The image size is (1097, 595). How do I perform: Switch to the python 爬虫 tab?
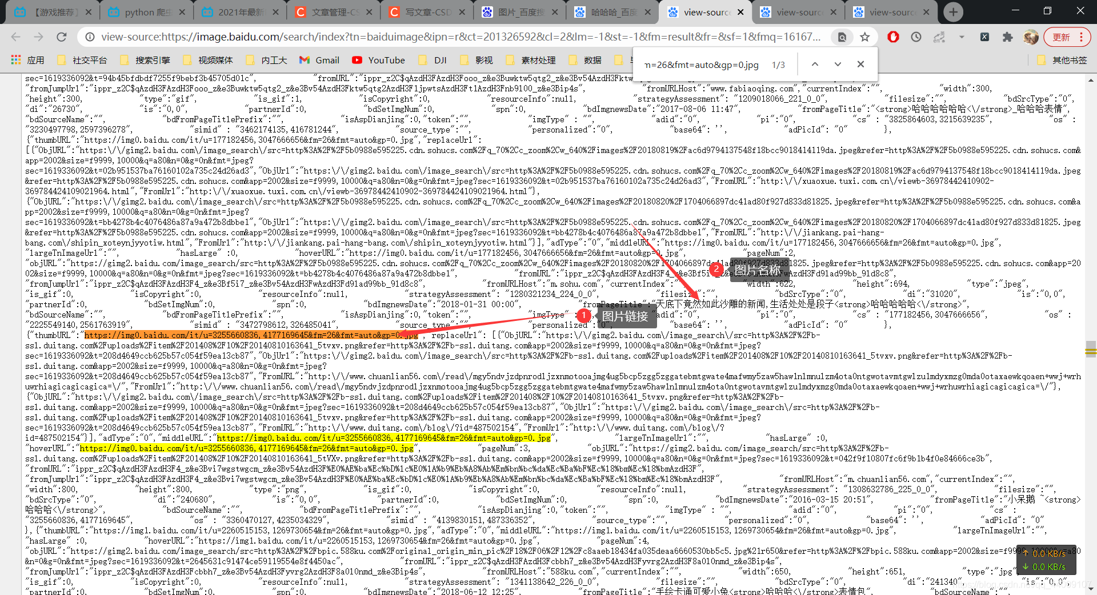point(146,12)
